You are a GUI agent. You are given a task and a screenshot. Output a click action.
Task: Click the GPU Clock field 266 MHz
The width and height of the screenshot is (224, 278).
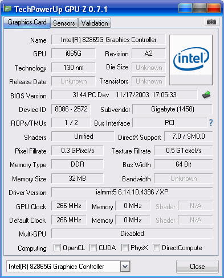(69, 206)
